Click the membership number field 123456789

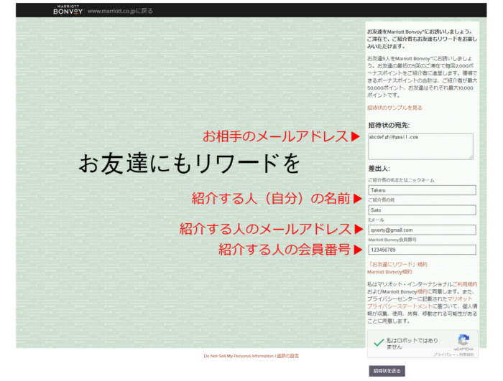[x=423, y=250]
